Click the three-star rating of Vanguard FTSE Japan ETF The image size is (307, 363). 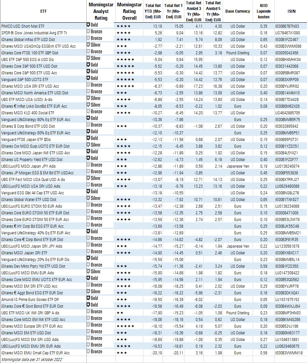coord(122,139)
